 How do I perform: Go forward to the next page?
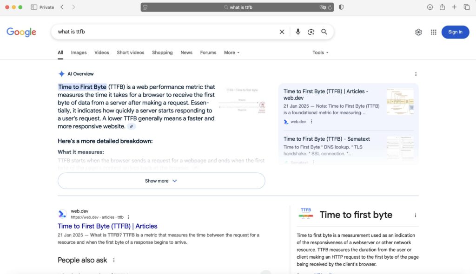click(x=73, y=7)
